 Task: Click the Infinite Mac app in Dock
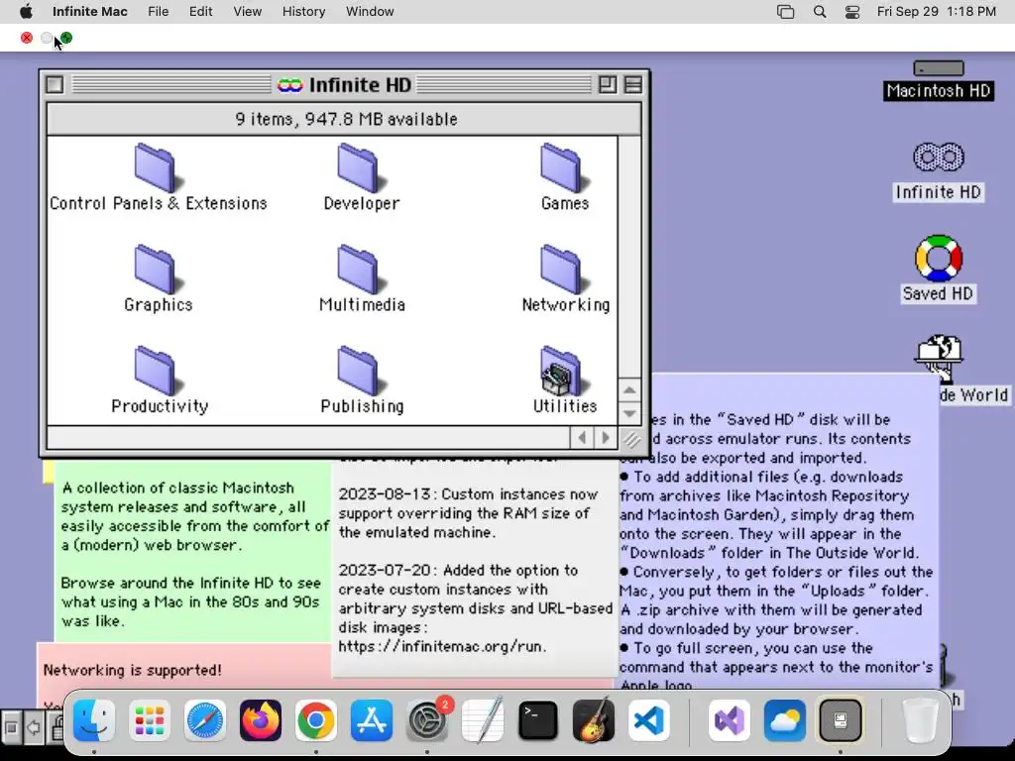[841, 720]
